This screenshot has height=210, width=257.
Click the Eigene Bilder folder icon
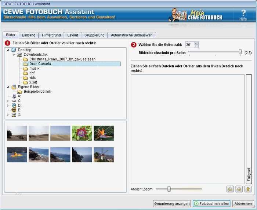[14, 87]
